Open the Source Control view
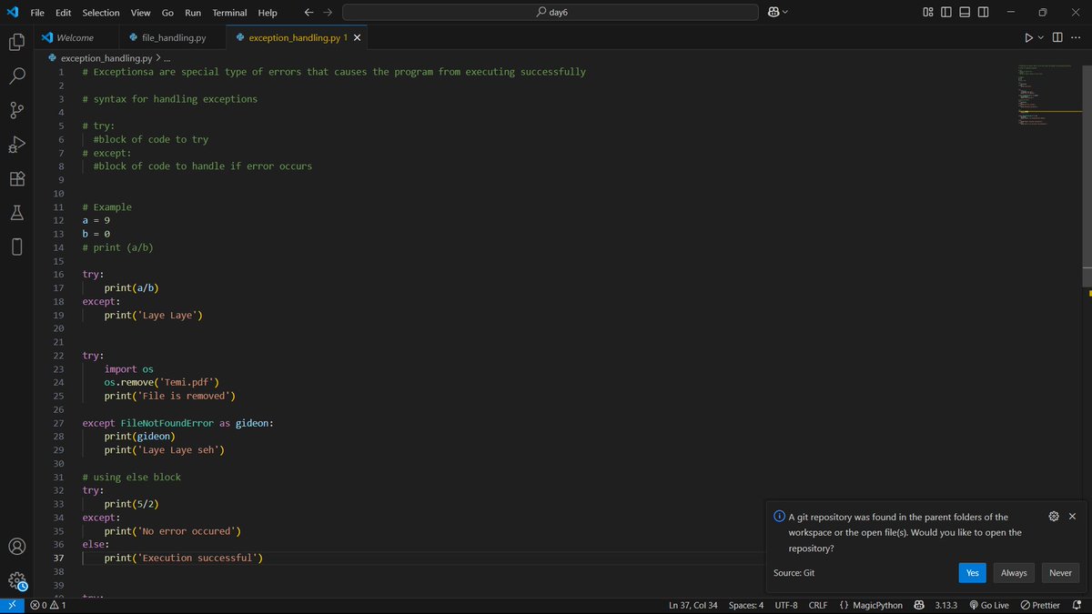The image size is (1092, 614). tap(16, 110)
